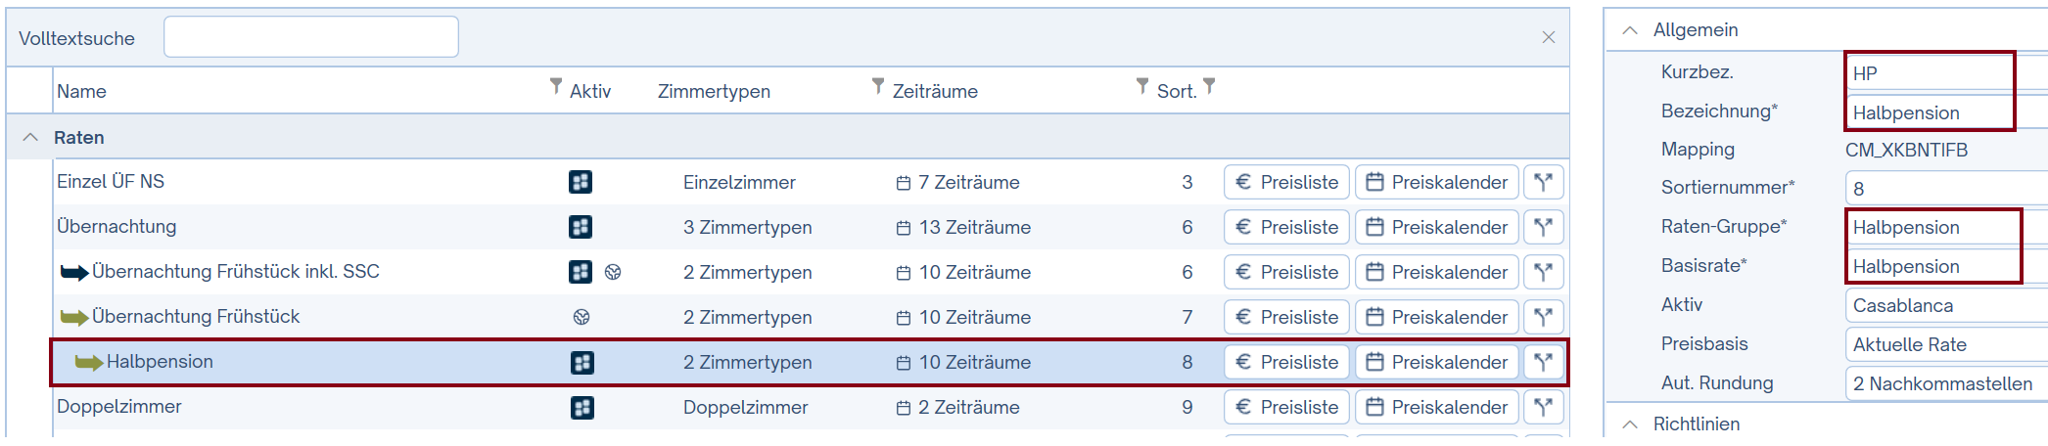Collapse the Raten group

pyautogui.click(x=30, y=137)
